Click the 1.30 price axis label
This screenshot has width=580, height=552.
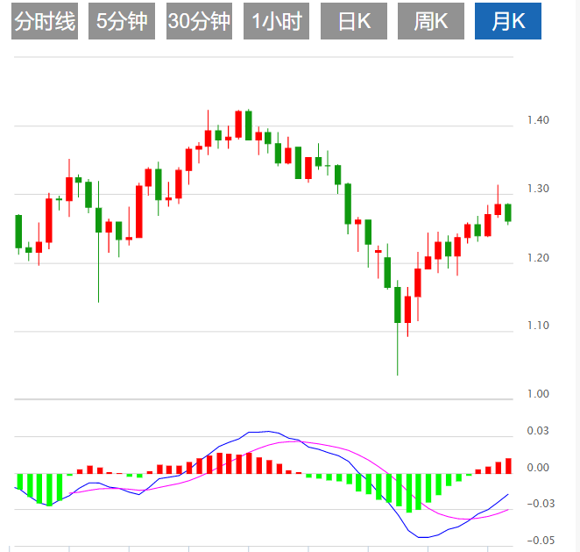pyautogui.click(x=538, y=189)
